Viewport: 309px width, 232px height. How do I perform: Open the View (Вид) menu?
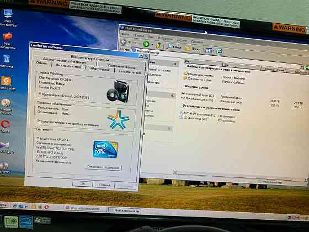pos(151,36)
